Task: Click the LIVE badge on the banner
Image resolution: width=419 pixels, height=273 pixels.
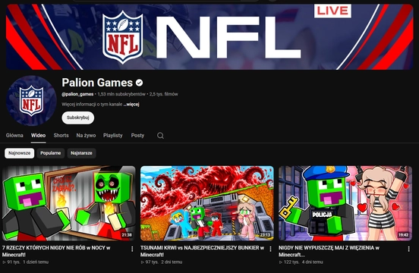Action: (x=332, y=11)
